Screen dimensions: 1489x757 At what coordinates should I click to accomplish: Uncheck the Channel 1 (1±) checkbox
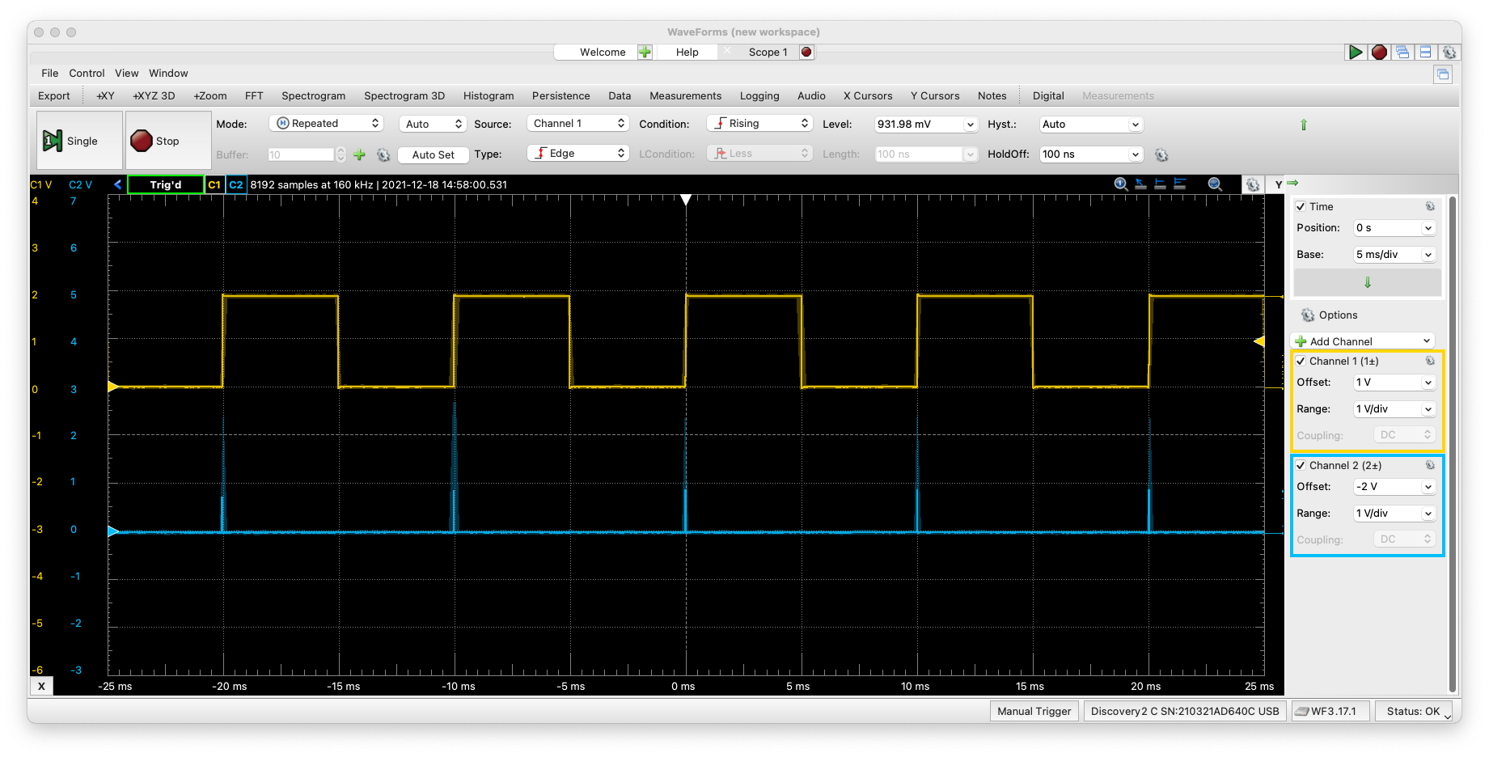click(1301, 361)
